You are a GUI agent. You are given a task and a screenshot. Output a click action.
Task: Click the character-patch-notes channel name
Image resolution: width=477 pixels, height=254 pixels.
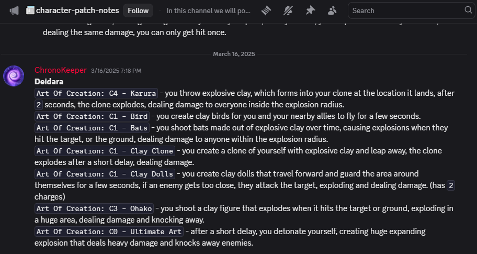point(77,10)
